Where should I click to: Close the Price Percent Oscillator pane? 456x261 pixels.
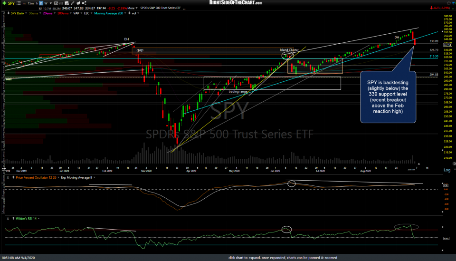[8, 177]
